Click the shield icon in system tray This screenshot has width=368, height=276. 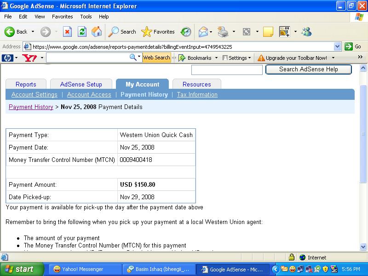tap(325, 269)
